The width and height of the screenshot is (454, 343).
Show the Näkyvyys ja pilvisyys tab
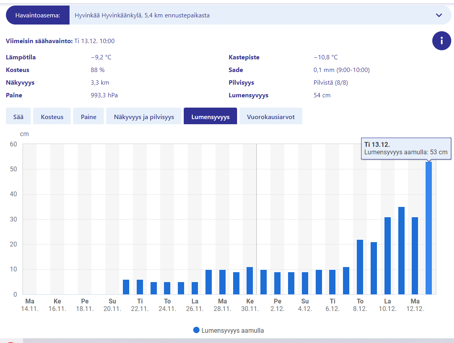(x=144, y=117)
